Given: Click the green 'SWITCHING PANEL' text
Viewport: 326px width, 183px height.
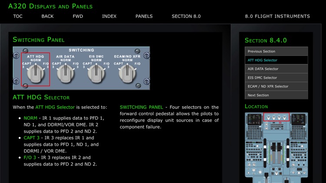Looking at the screenshot, I should coord(141,107).
